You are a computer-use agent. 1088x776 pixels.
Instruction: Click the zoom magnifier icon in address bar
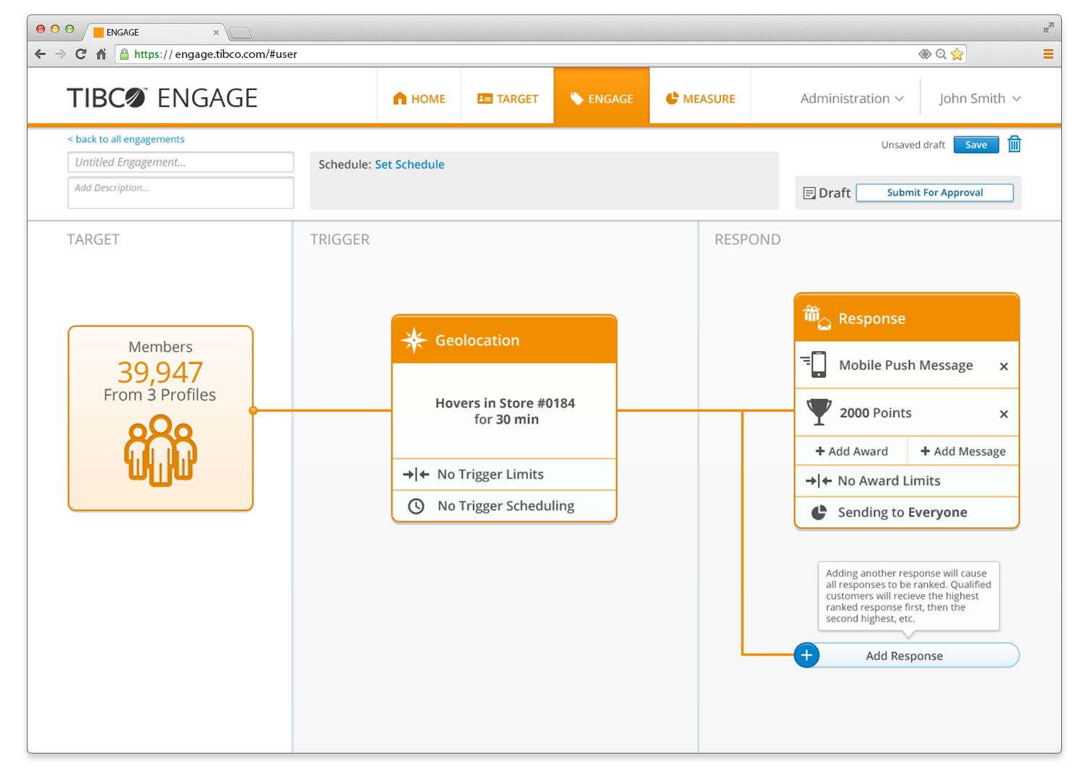point(941,54)
